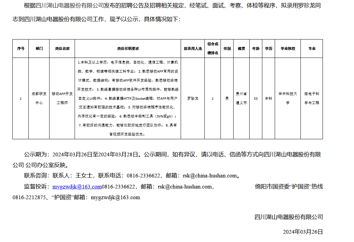Select the 岗位任职要求 header cell
Image resolution: width=354 pixels, height=242 pixels.
pos(128,49)
